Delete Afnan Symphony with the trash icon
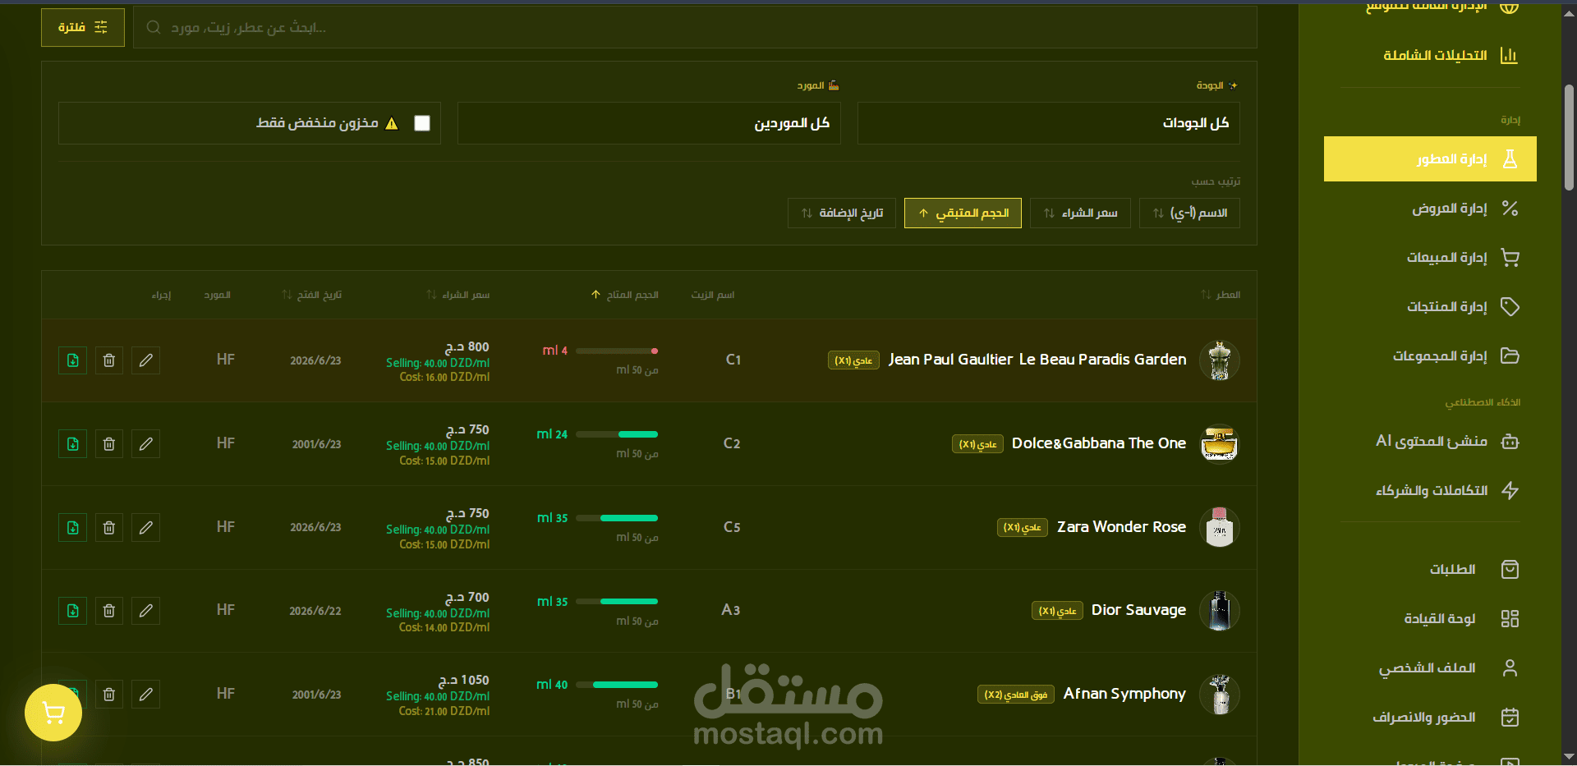The height and width of the screenshot is (766, 1577). 109,695
